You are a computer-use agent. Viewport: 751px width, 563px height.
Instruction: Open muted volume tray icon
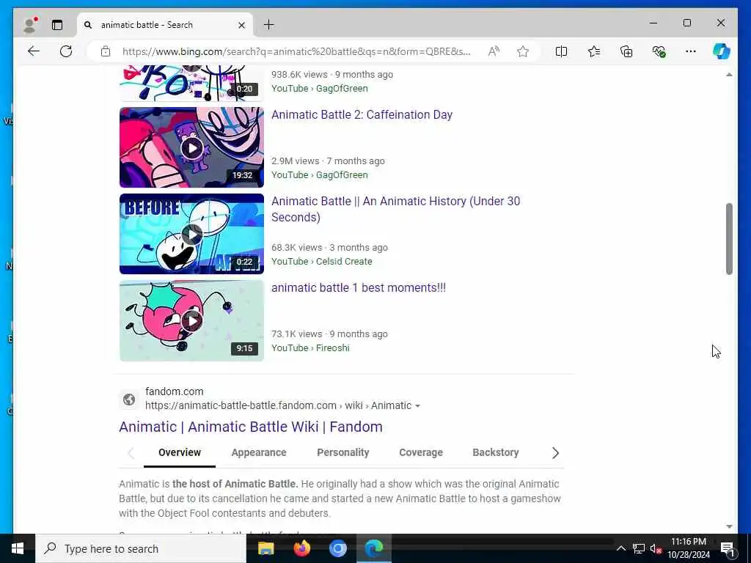point(656,548)
